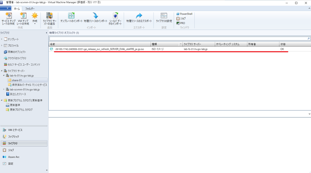Expand the プロファイル tree node

point(2,46)
